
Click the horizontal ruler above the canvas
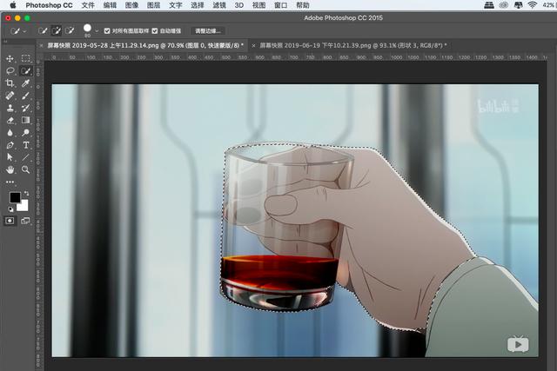point(296,57)
